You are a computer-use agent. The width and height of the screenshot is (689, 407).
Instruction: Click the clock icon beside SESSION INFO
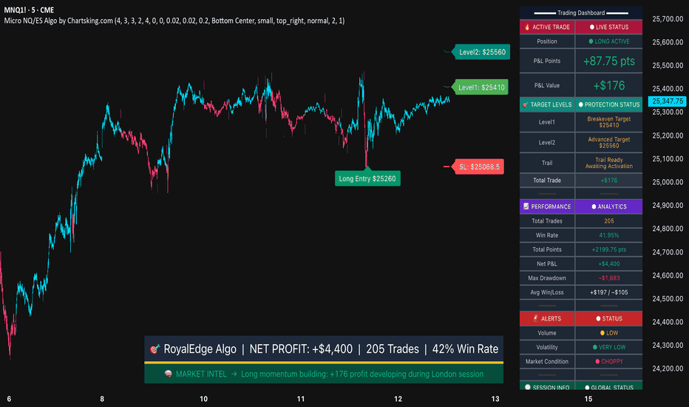[x=528, y=387]
